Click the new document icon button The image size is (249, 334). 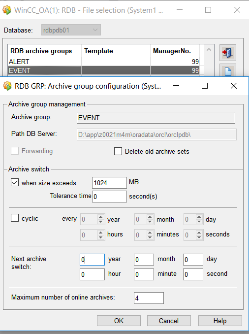click(x=228, y=70)
